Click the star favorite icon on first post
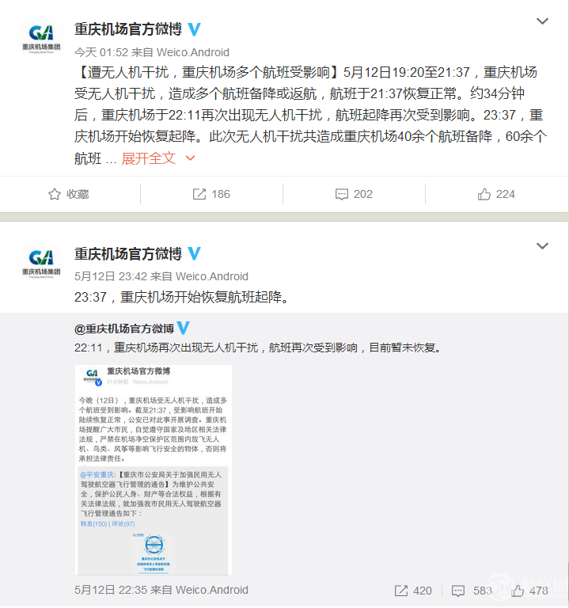The height and width of the screenshot is (608, 569). pos(55,194)
